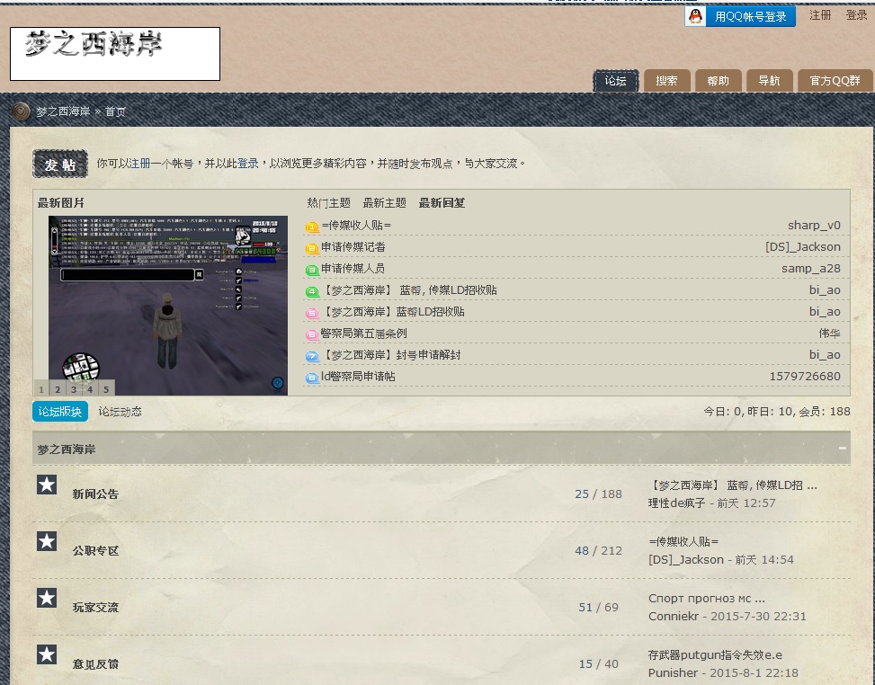This screenshot has height=685, width=875.
Task: View user 1579726680 profile
Action: [805, 377]
